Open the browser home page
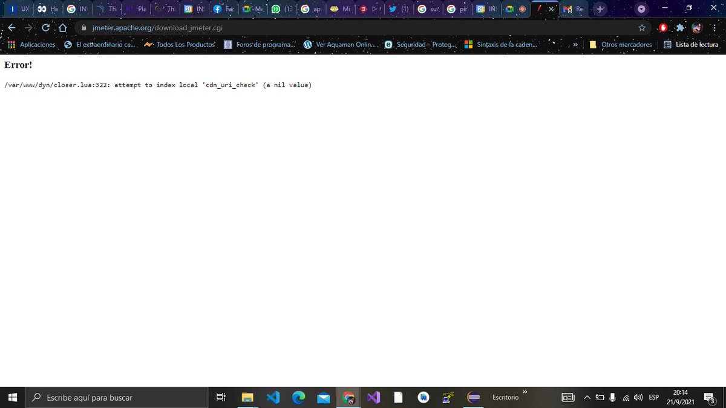Screen dimensions: 726x408 [62, 28]
